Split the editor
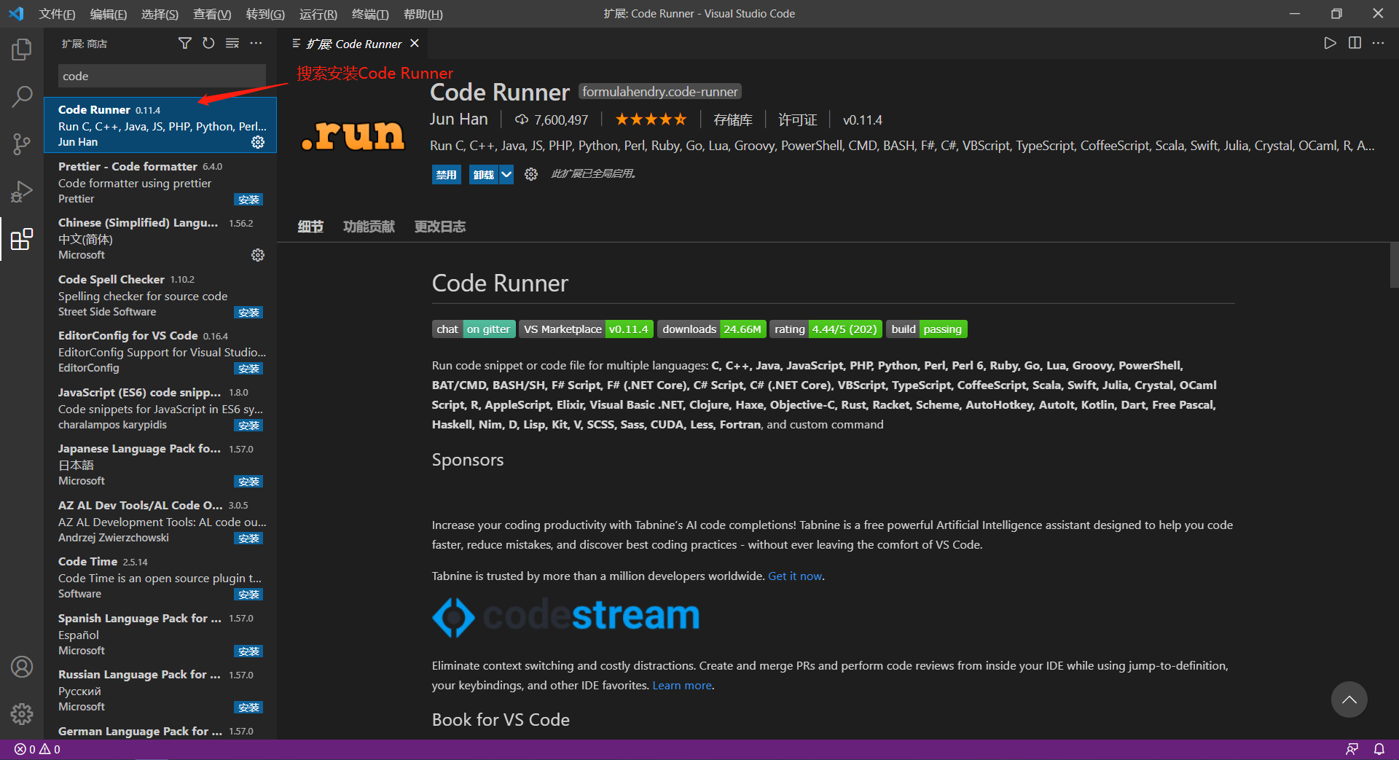 pyautogui.click(x=1355, y=43)
